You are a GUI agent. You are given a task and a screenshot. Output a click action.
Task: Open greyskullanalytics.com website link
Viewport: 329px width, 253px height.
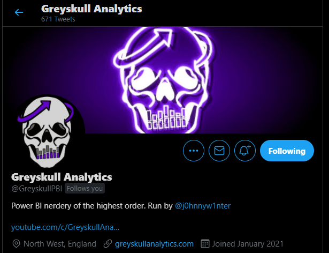point(154,244)
